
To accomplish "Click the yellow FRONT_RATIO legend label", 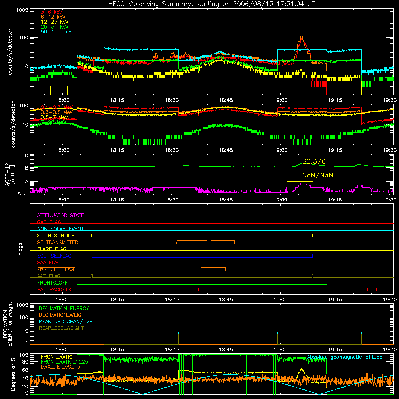I will click(x=57, y=357).
